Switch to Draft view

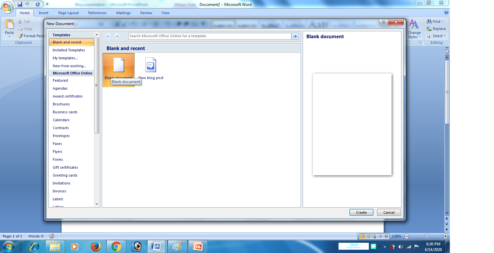[x=386, y=236]
